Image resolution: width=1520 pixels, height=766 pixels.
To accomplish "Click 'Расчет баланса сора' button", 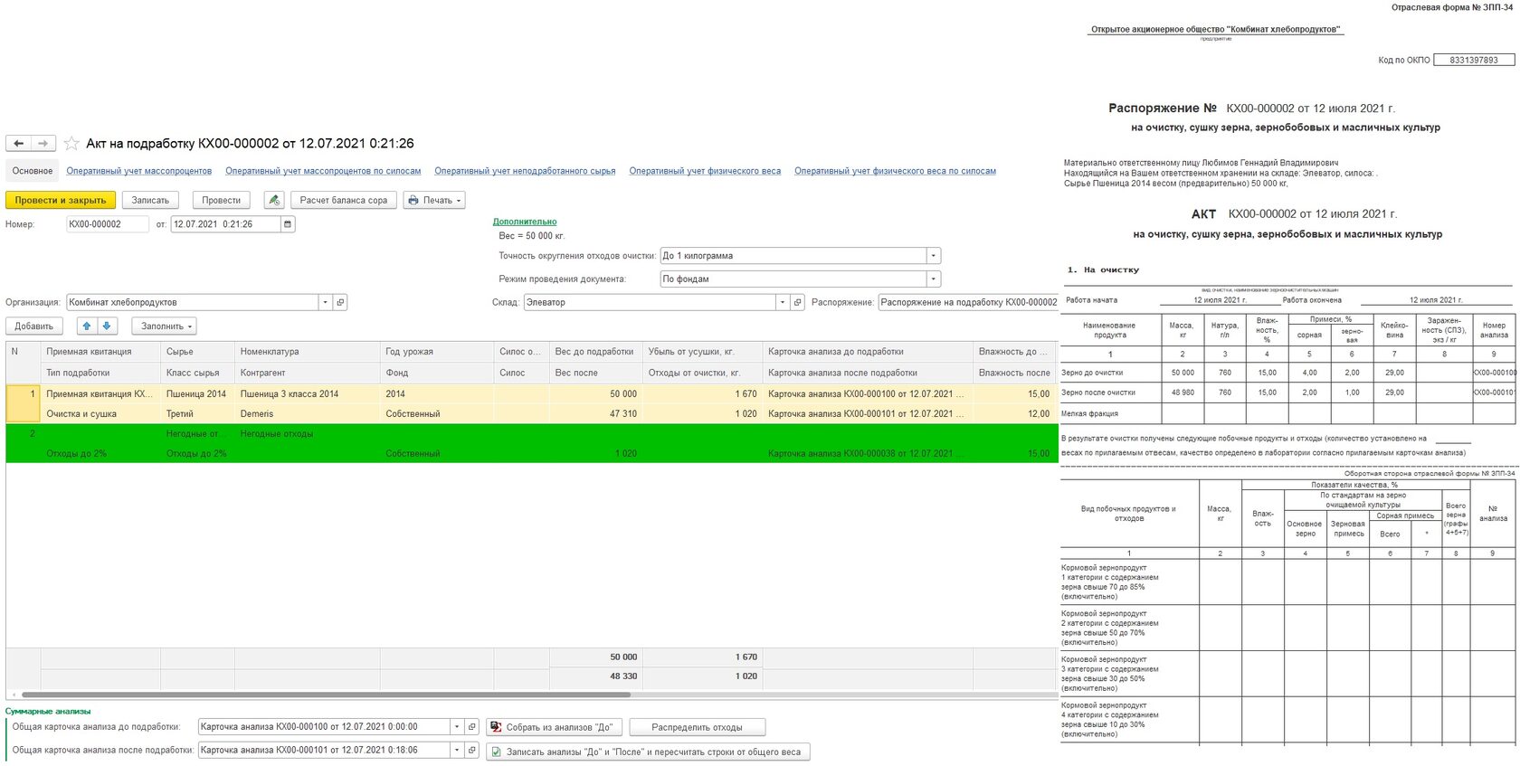I will tap(344, 200).
